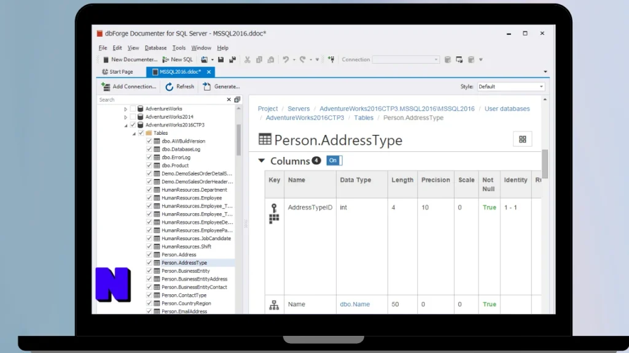
Task: Follow the User databases breadcrumb link
Action: [507, 109]
